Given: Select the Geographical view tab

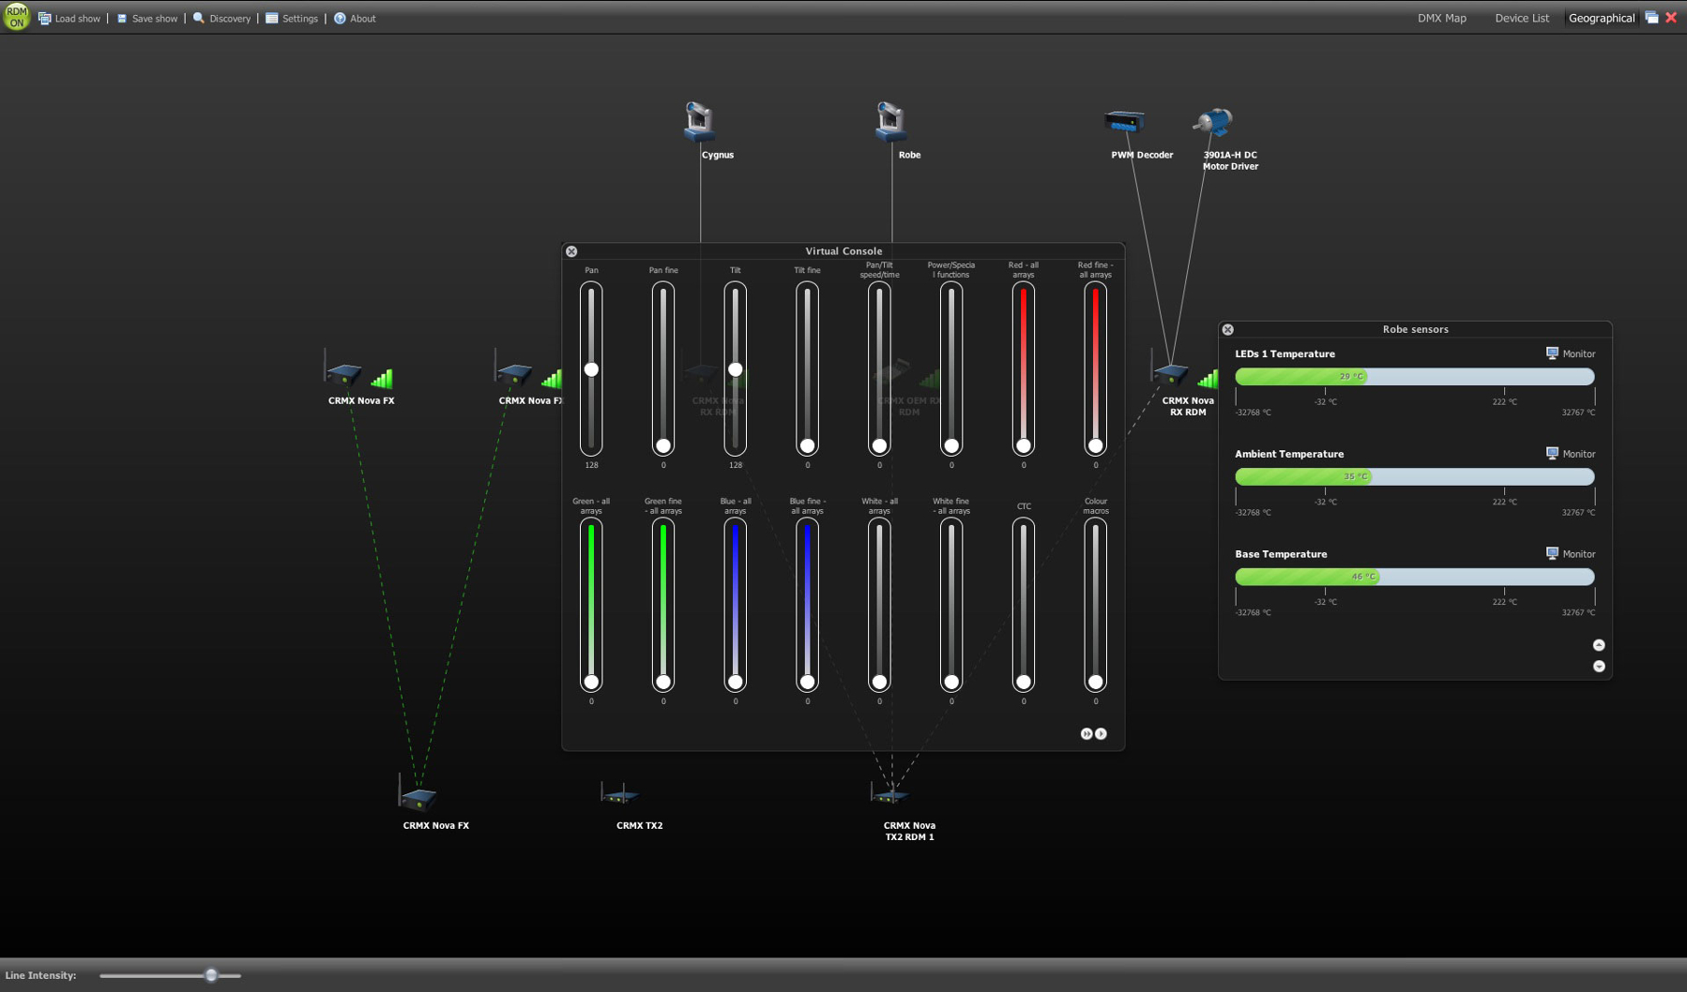Looking at the screenshot, I should (1601, 18).
